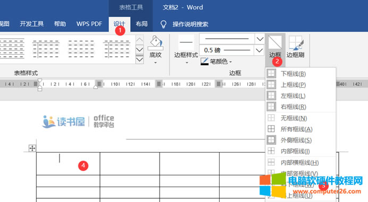The height and width of the screenshot is (202, 368).
Task: Choose the Bottom Border (下框线) icon
Action: tap(271, 73)
